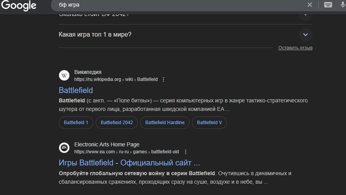
Task: Open the virtual keyboard input tool
Action: (x=328, y=5)
